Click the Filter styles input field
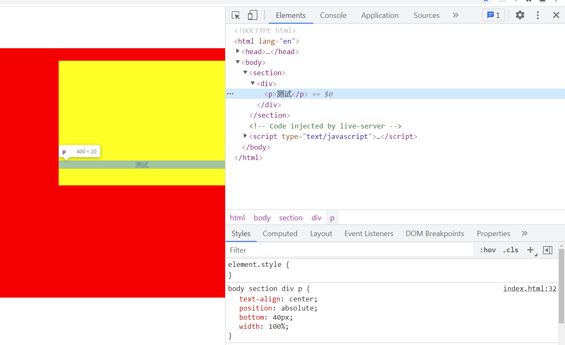This screenshot has width=565, height=345. click(349, 250)
